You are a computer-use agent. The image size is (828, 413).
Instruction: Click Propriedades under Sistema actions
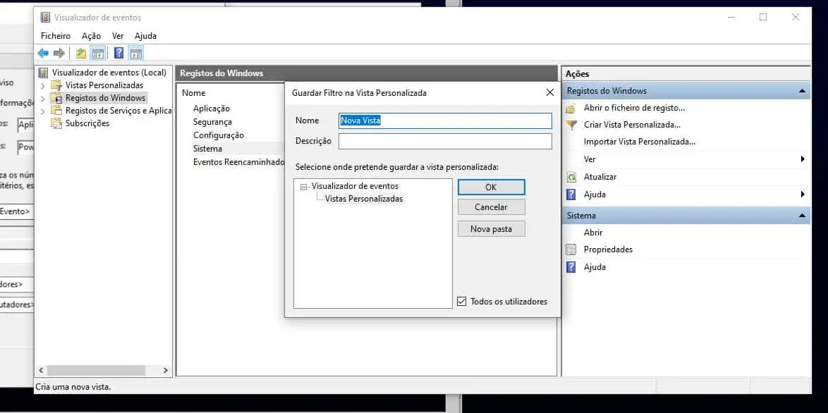click(608, 249)
